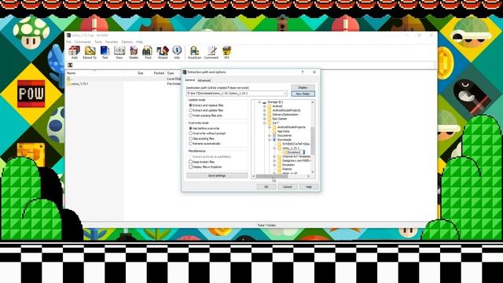Run the VirusScan icon
Viewport: 503px width, 283px height.
click(194, 53)
